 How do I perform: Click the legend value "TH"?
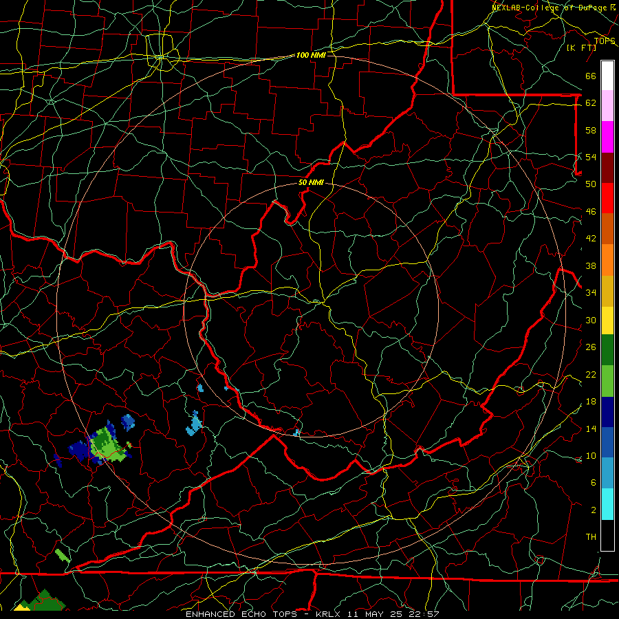591,537
